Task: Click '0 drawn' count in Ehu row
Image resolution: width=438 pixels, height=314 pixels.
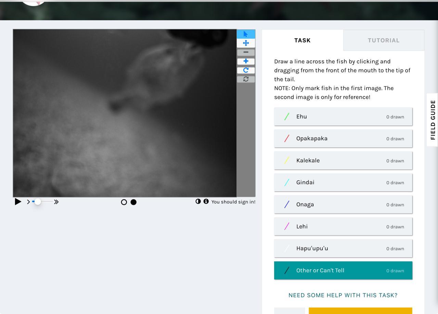Action: (x=395, y=117)
